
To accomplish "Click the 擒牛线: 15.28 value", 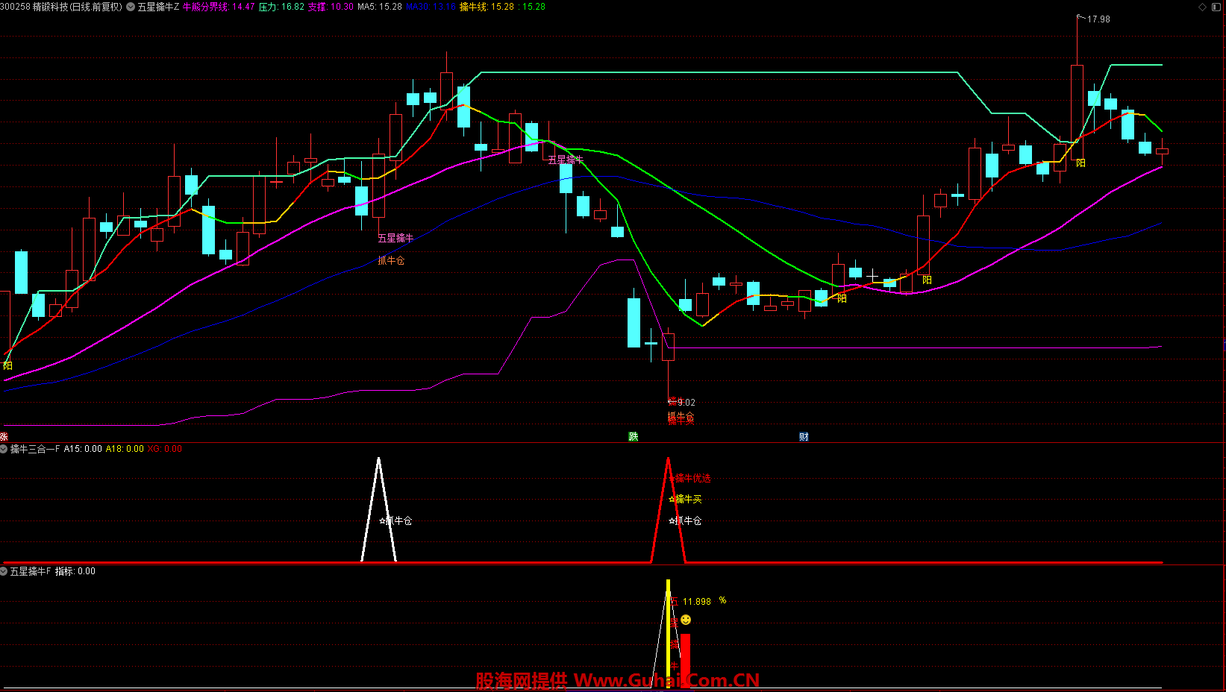I will [x=487, y=7].
